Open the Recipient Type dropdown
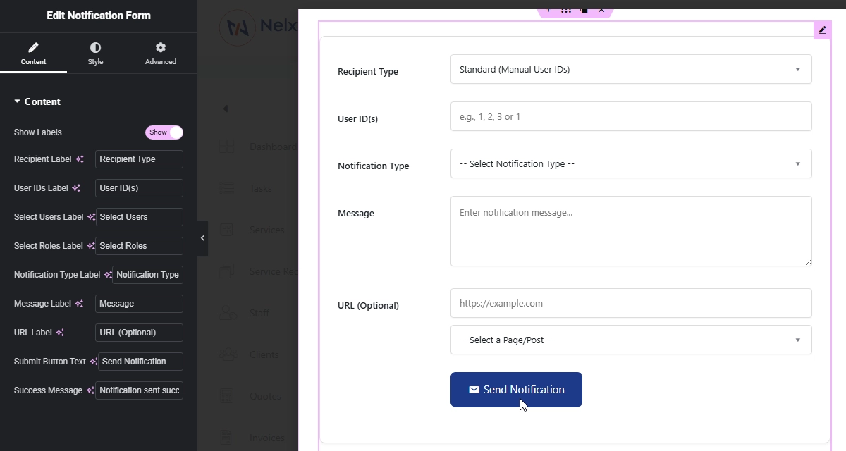 [631, 69]
